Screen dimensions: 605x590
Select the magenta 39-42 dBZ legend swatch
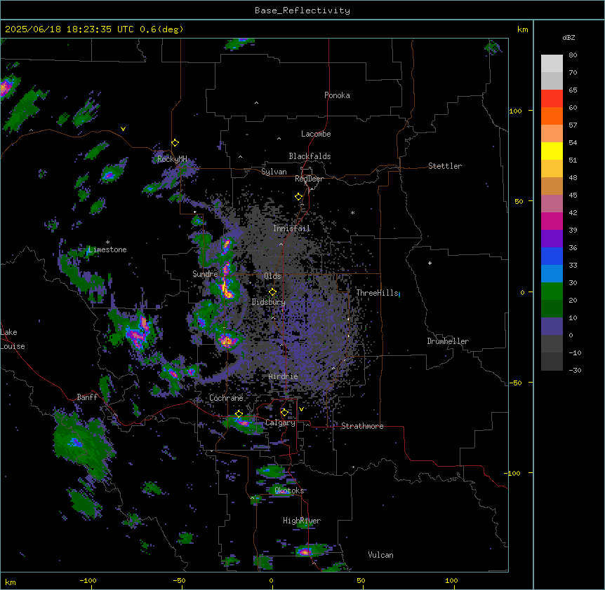pyautogui.click(x=552, y=221)
